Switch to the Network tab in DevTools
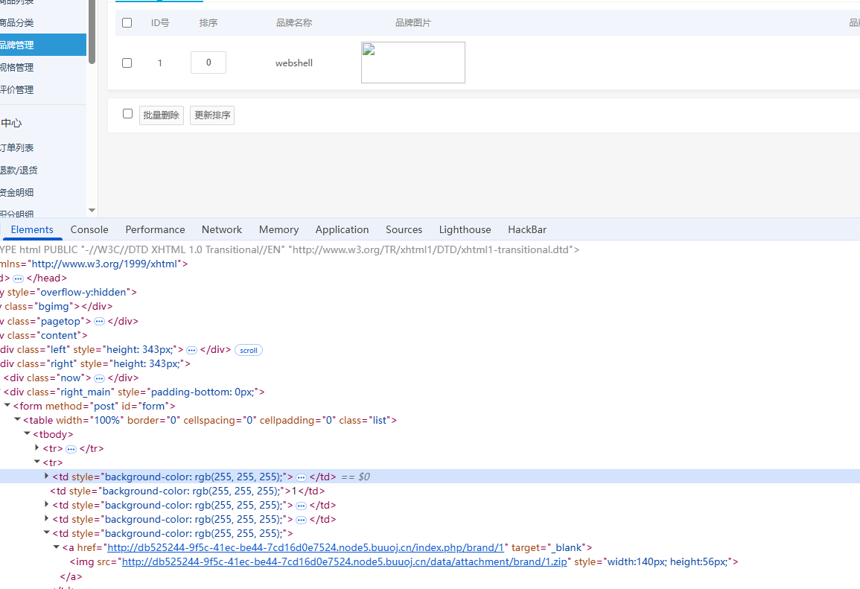 pos(221,229)
